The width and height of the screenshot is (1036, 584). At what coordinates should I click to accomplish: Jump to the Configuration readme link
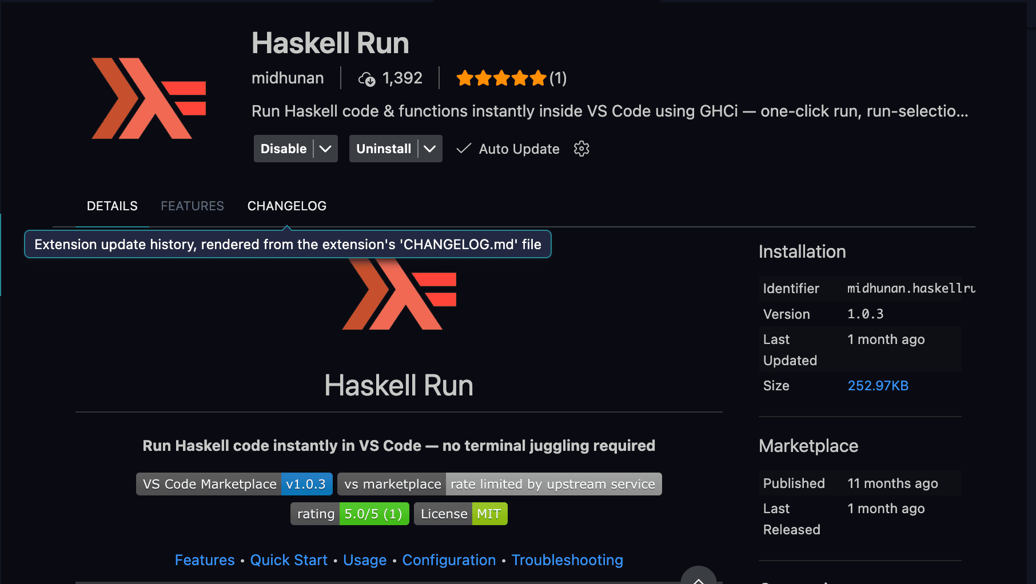449,560
